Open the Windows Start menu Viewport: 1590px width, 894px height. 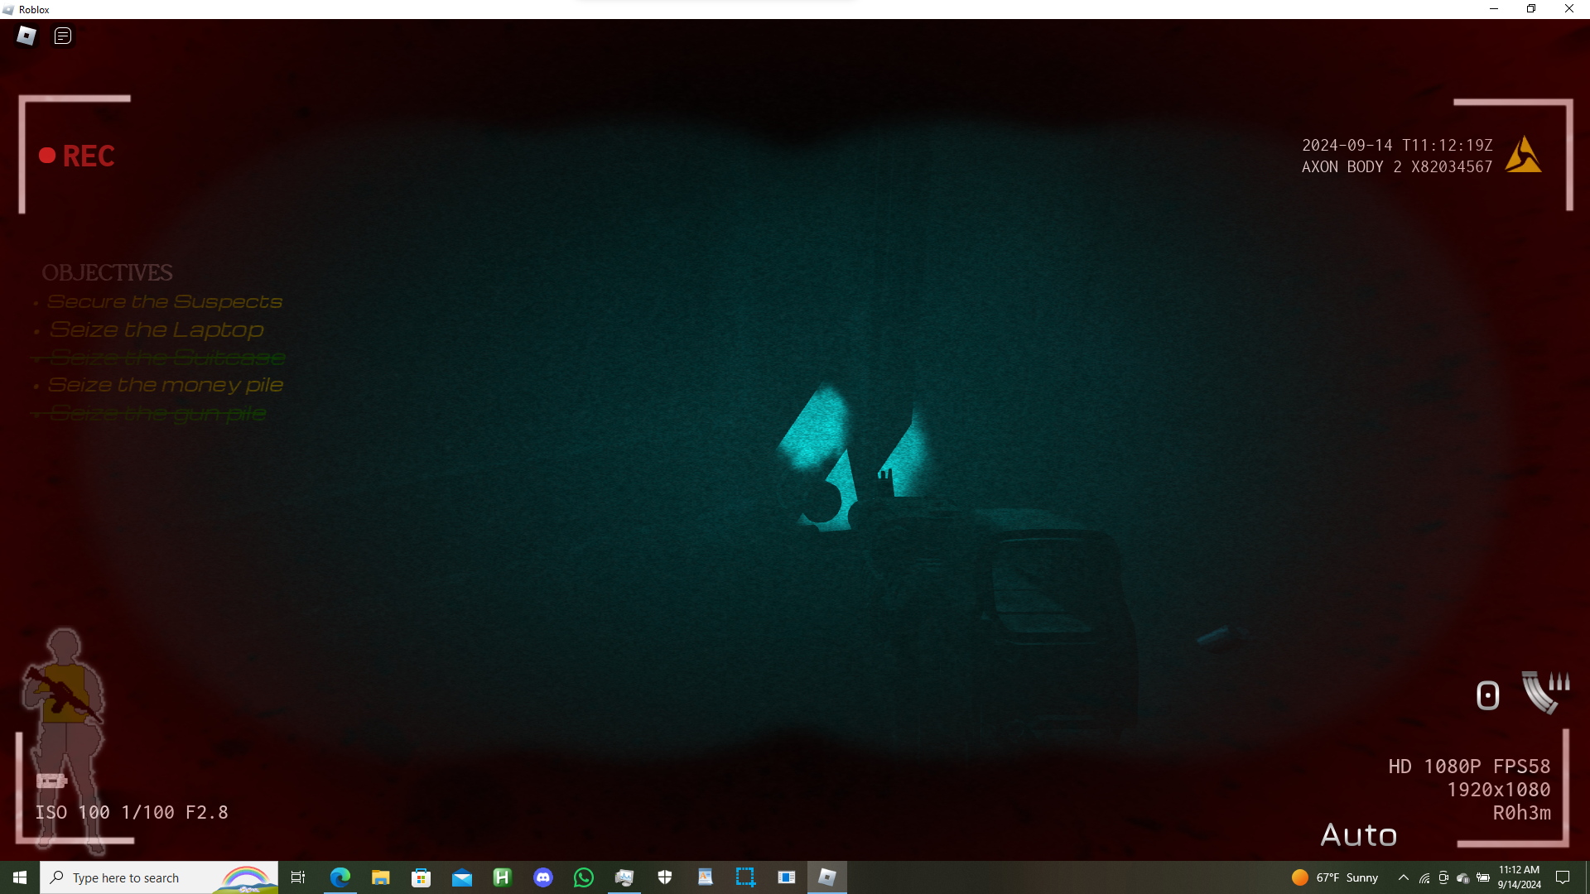[x=20, y=877]
